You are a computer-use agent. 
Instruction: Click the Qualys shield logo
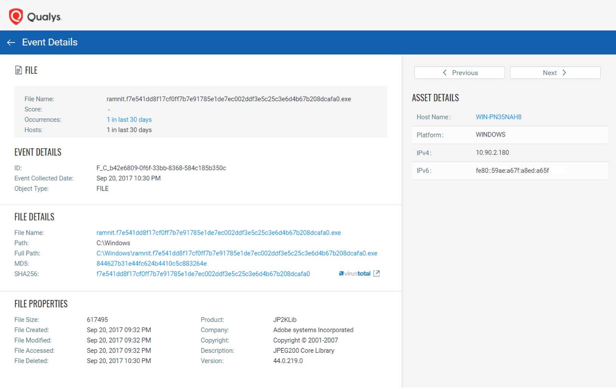coord(16,17)
